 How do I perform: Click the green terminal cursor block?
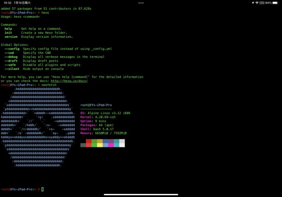[43, 189]
